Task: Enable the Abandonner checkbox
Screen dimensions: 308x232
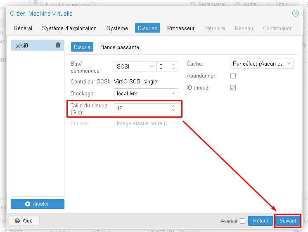Action: coord(233,76)
